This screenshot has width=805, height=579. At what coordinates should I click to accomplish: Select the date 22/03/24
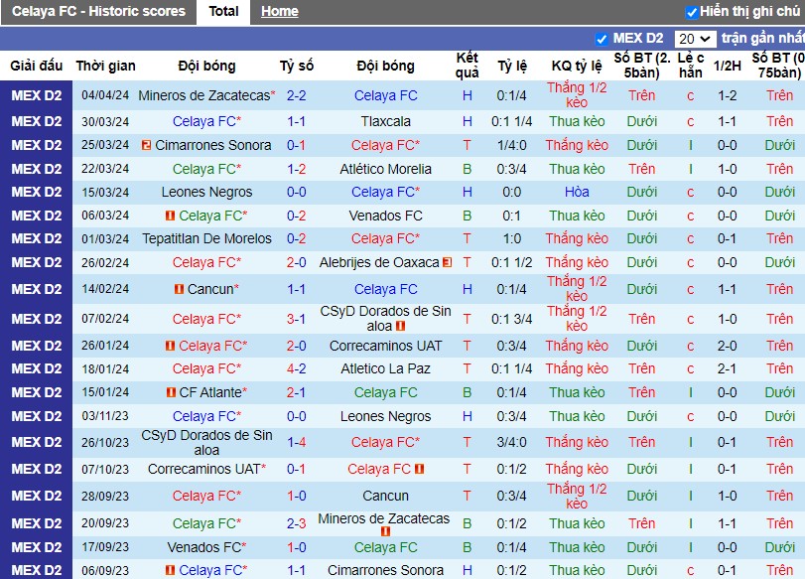pyautogui.click(x=105, y=169)
